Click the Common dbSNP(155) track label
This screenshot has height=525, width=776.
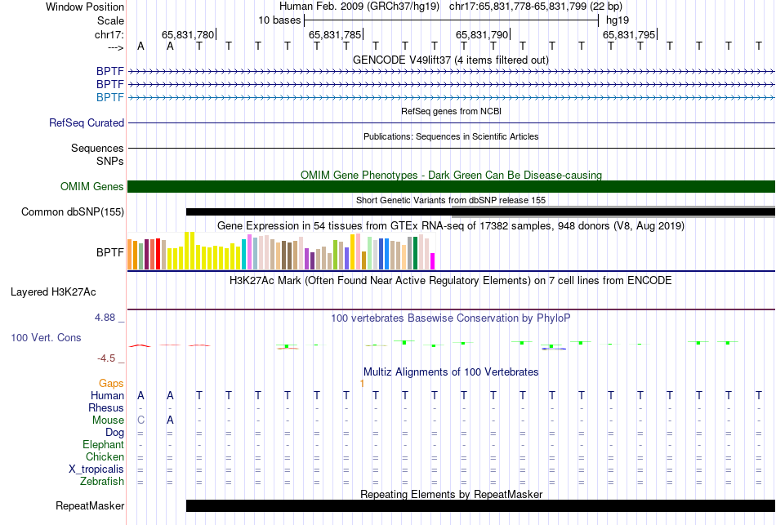pos(73,211)
